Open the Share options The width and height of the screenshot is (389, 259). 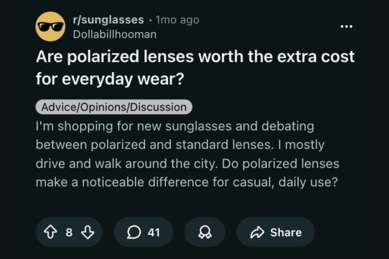[275, 232]
